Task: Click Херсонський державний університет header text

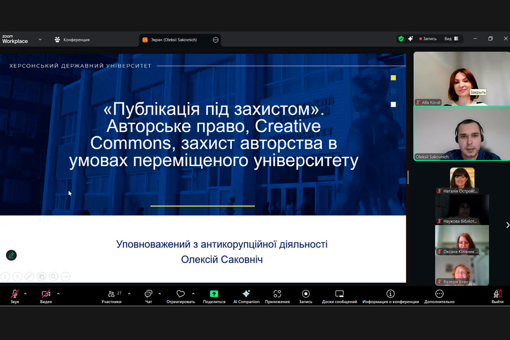Action: coord(80,66)
